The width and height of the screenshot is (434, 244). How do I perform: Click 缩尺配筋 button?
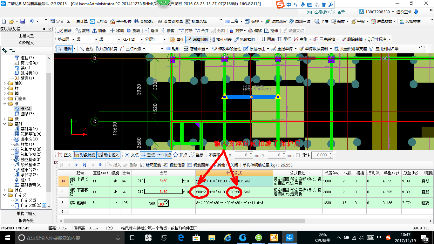tap(151, 165)
